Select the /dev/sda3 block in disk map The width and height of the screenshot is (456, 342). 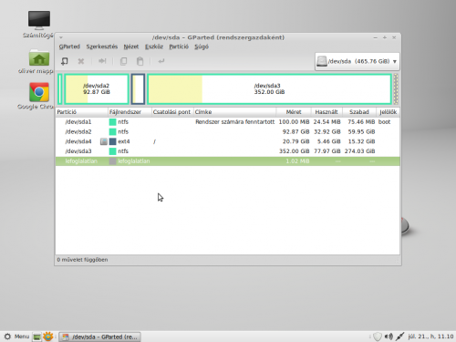click(x=269, y=88)
